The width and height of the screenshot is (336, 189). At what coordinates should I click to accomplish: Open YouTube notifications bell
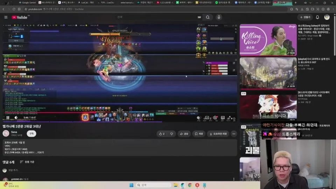click(317, 17)
